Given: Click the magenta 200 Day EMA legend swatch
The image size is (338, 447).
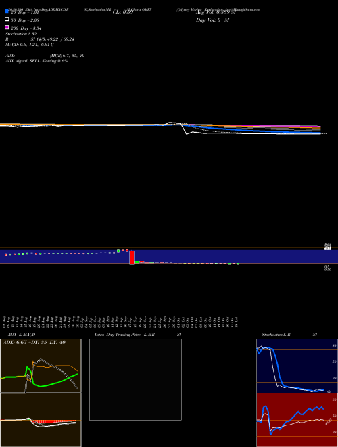Looking at the screenshot, I should tap(7, 27).
